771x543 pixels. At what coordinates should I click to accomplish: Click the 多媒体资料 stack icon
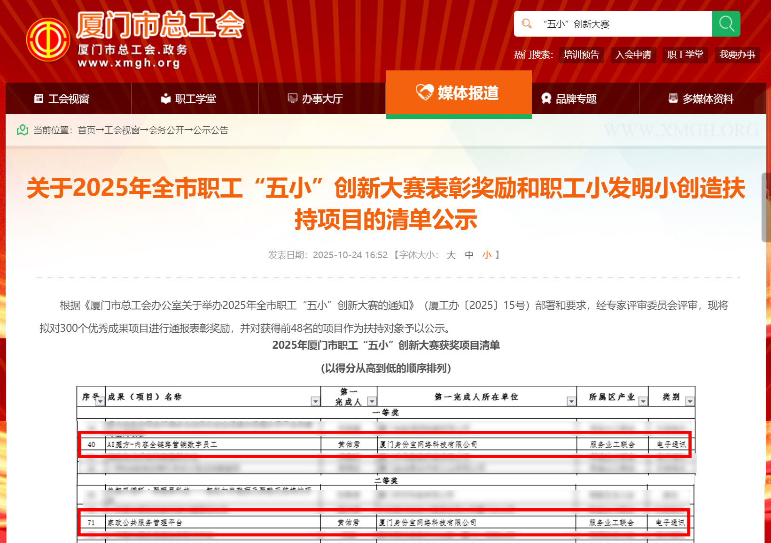[673, 99]
